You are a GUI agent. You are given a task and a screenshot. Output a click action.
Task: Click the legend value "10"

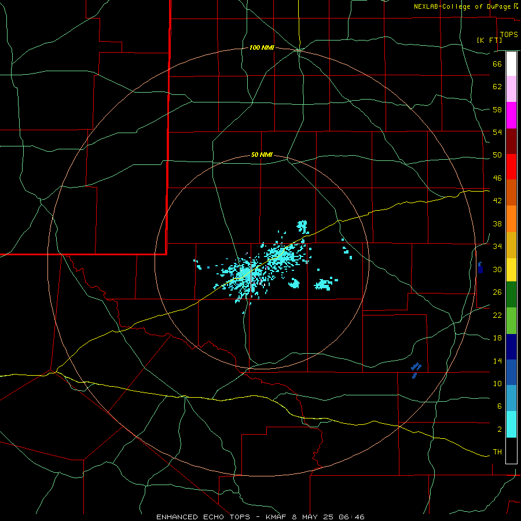[497, 383]
